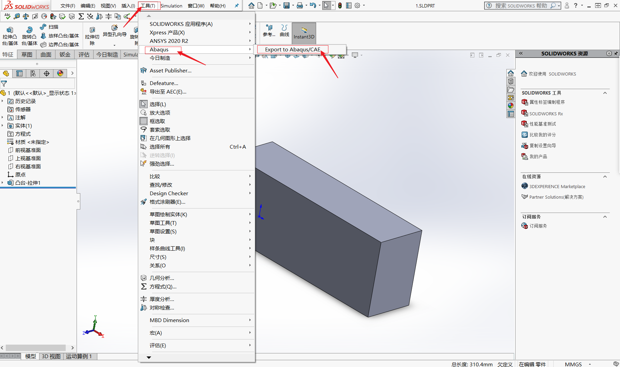Viewport: 620px width, 367px height.
Task: Click the Home icon in the top toolbar
Action: point(251,5)
